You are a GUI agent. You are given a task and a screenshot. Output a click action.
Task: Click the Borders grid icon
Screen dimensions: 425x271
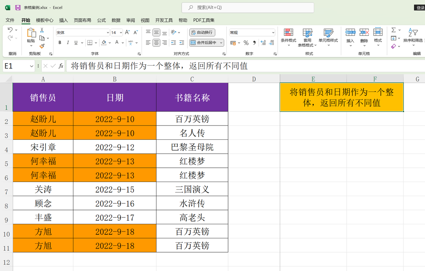point(90,43)
